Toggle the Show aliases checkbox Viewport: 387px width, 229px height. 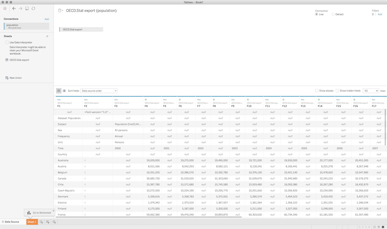click(x=317, y=91)
